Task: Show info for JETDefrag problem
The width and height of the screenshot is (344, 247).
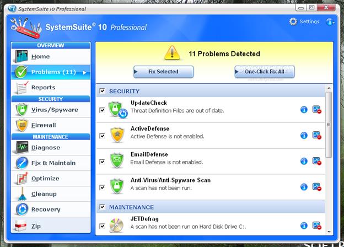Action: (304, 225)
